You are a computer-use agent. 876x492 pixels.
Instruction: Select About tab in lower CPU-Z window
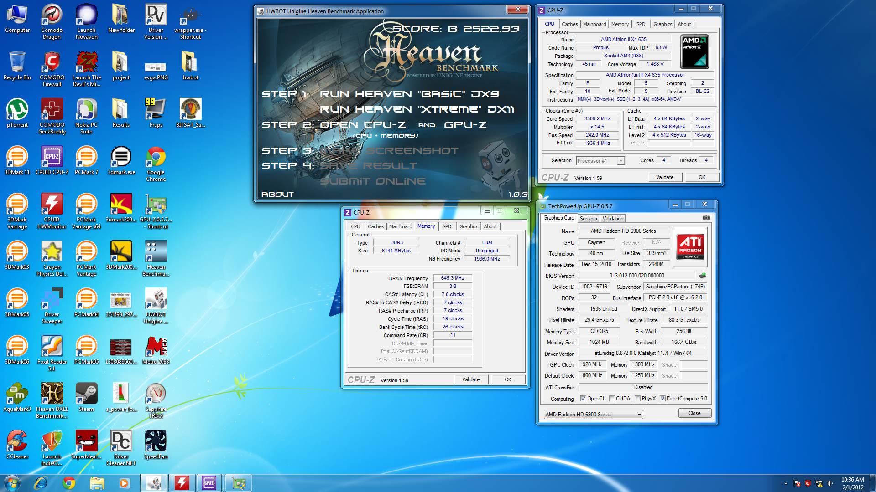(x=490, y=226)
